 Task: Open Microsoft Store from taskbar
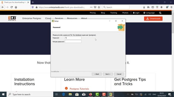pyautogui.click(x=77, y=94)
